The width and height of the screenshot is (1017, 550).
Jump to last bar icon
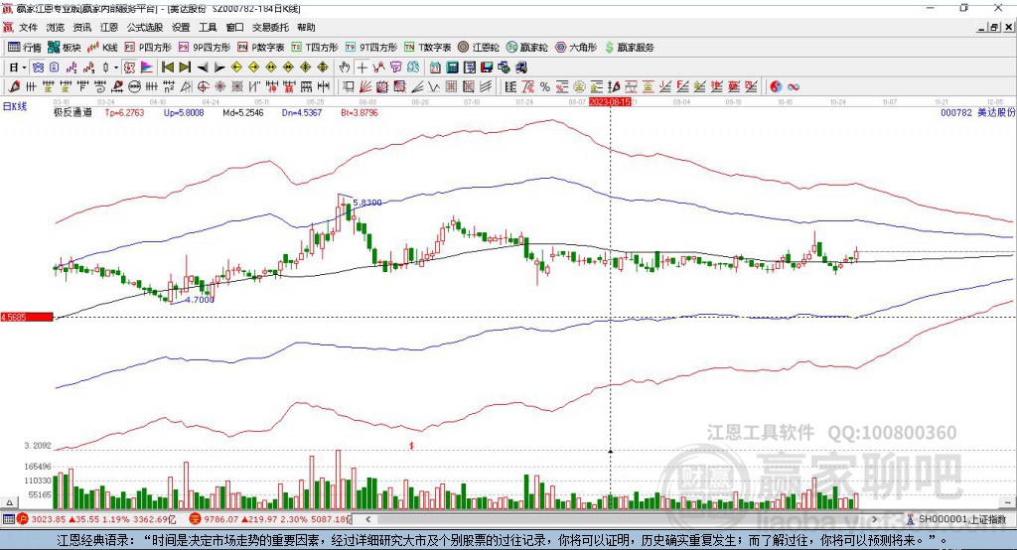pos(185,68)
